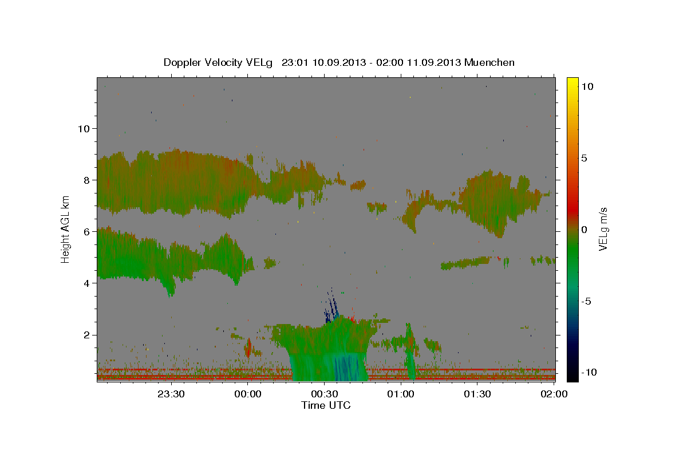Click the height tick label "6"
The image size is (687, 458).
coord(87,231)
